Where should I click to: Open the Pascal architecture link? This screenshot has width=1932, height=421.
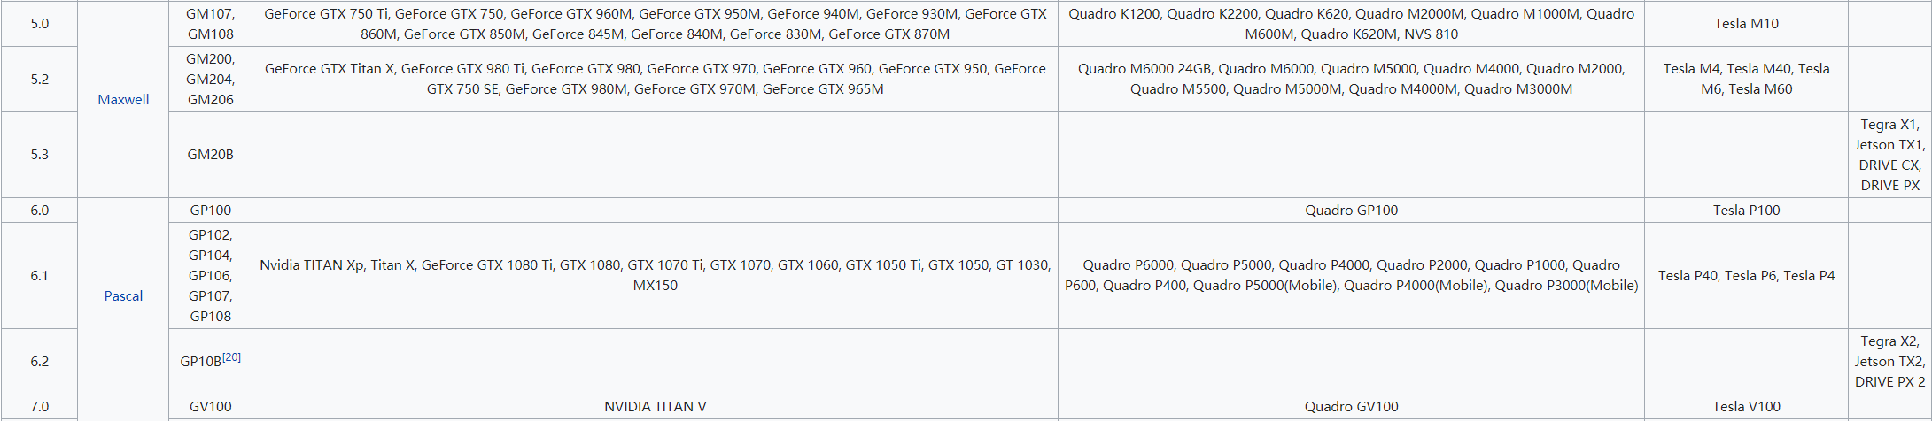point(123,295)
